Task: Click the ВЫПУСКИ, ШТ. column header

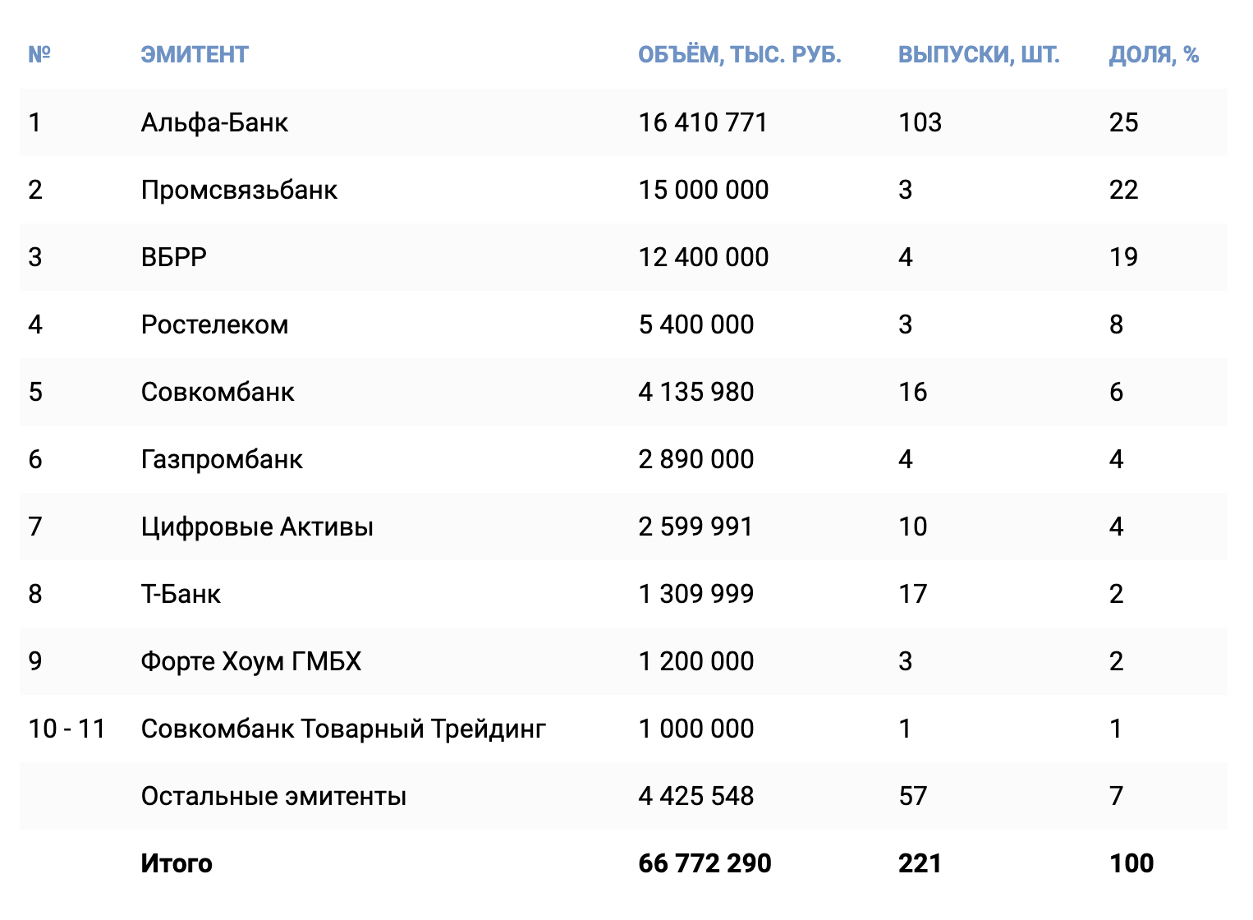Action: tap(979, 55)
